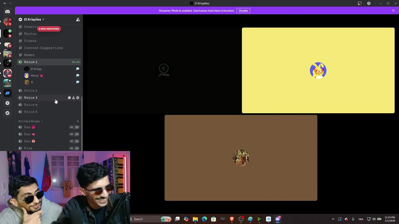
Task: Select the brown video tile avatar
Action: tap(241, 158)
